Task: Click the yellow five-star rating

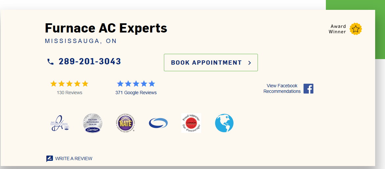Action: pyautogui.click(x=69, y=84)
